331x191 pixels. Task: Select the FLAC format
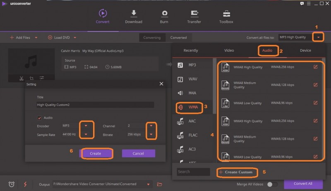[x=193, y=135]
